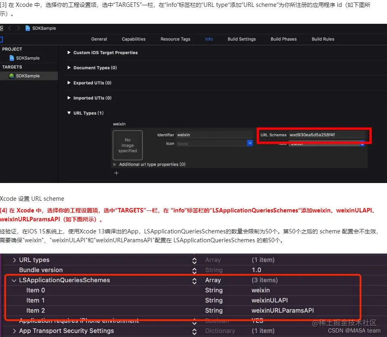Viewport: 387px width, 337px height.
Task: Navigate back using the back arrow
Action: 10,28
